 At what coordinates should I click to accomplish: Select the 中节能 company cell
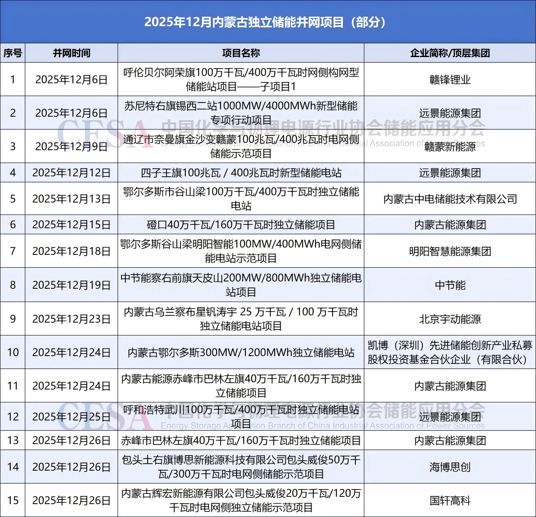[x=450, y=285]
